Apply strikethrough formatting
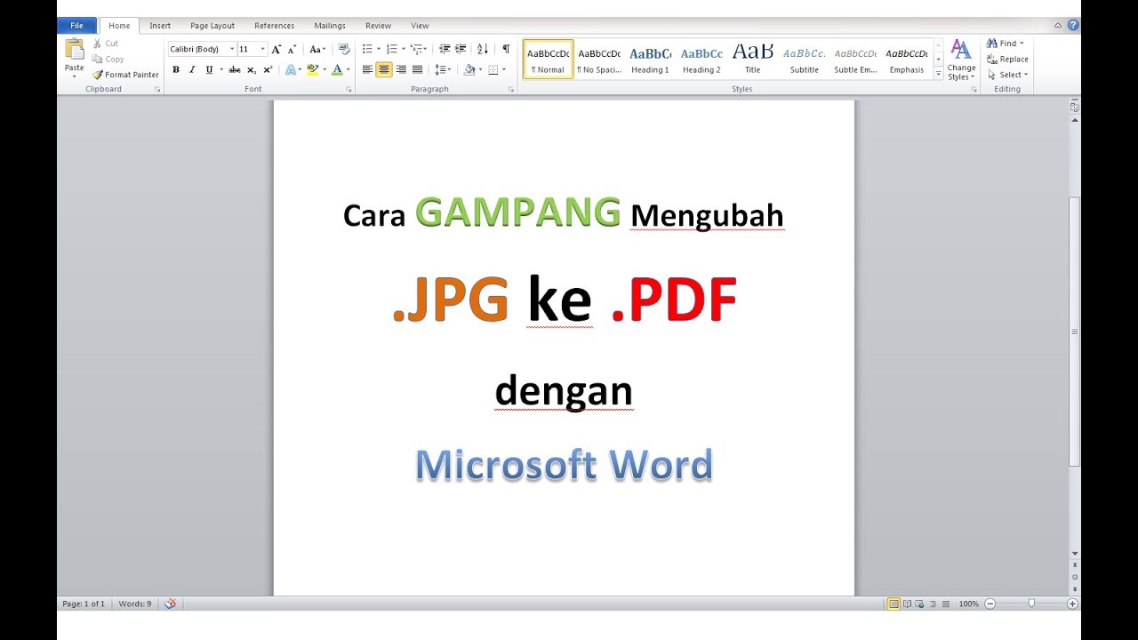The width and height of the screenshot is (1138, 640). click(235, 69)
